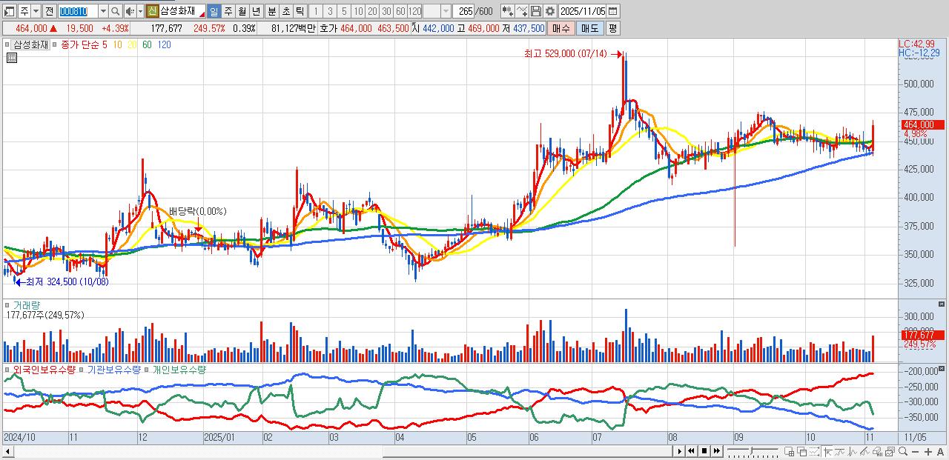Click the 전 button beside the code field
The height and width of the screenshot is (460, 949).
click(x=49, y=11)
